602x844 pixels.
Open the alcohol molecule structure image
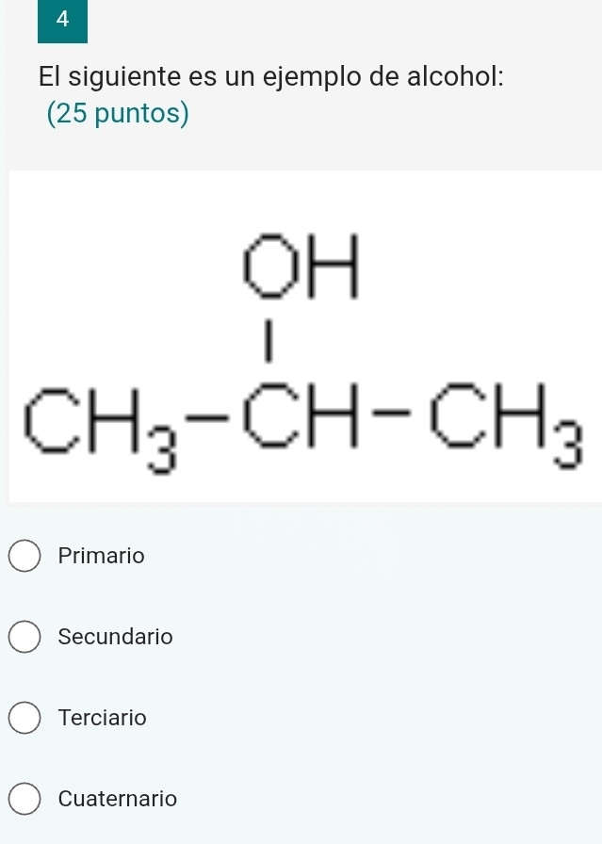pos(305,336)
